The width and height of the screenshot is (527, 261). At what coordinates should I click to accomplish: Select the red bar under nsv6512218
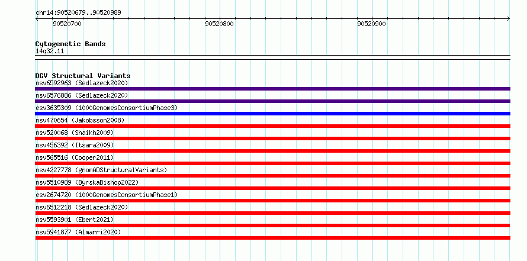(x=272, y=213)
